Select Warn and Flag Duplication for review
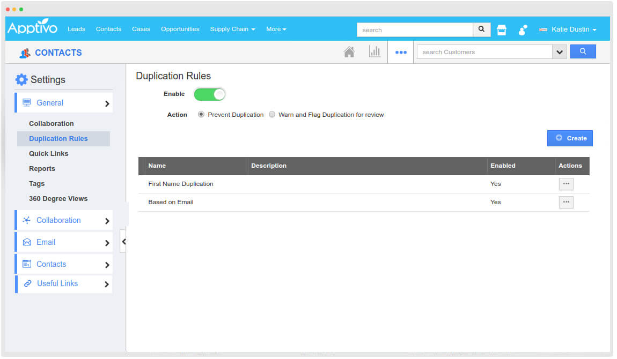 tap(272, 114)
